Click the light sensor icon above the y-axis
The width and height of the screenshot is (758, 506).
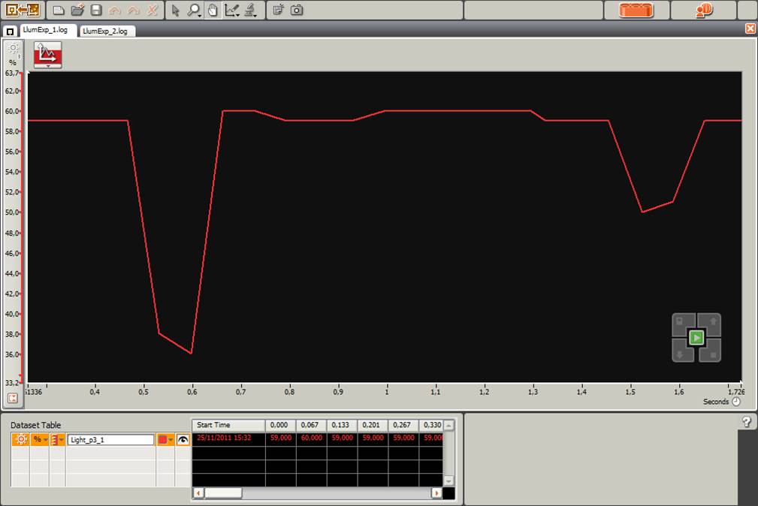point(13,49)
